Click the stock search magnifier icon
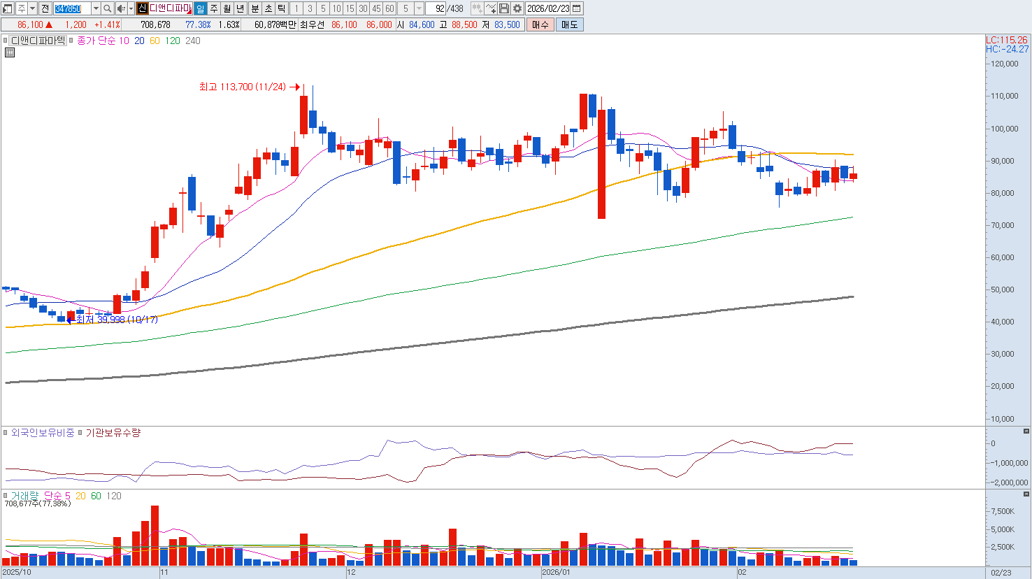This screenshot has width=1032, height=579. coord(108,8)
